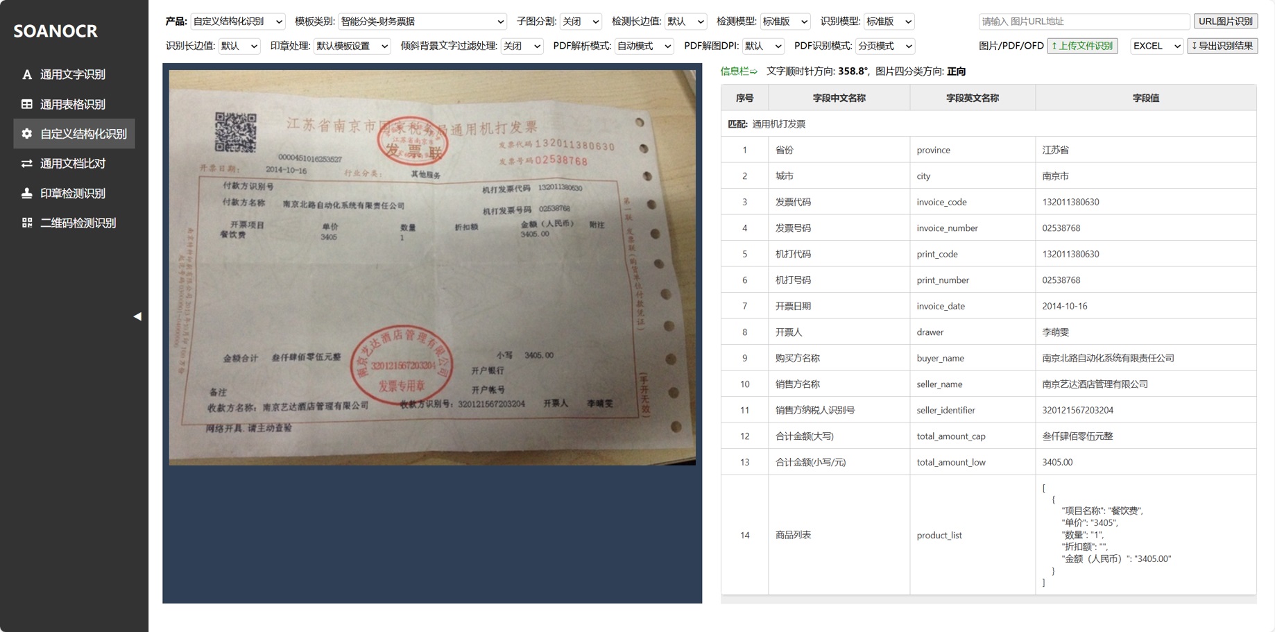Click the print_code field name cell
The image size is (1275, 632).
(973, 254)
